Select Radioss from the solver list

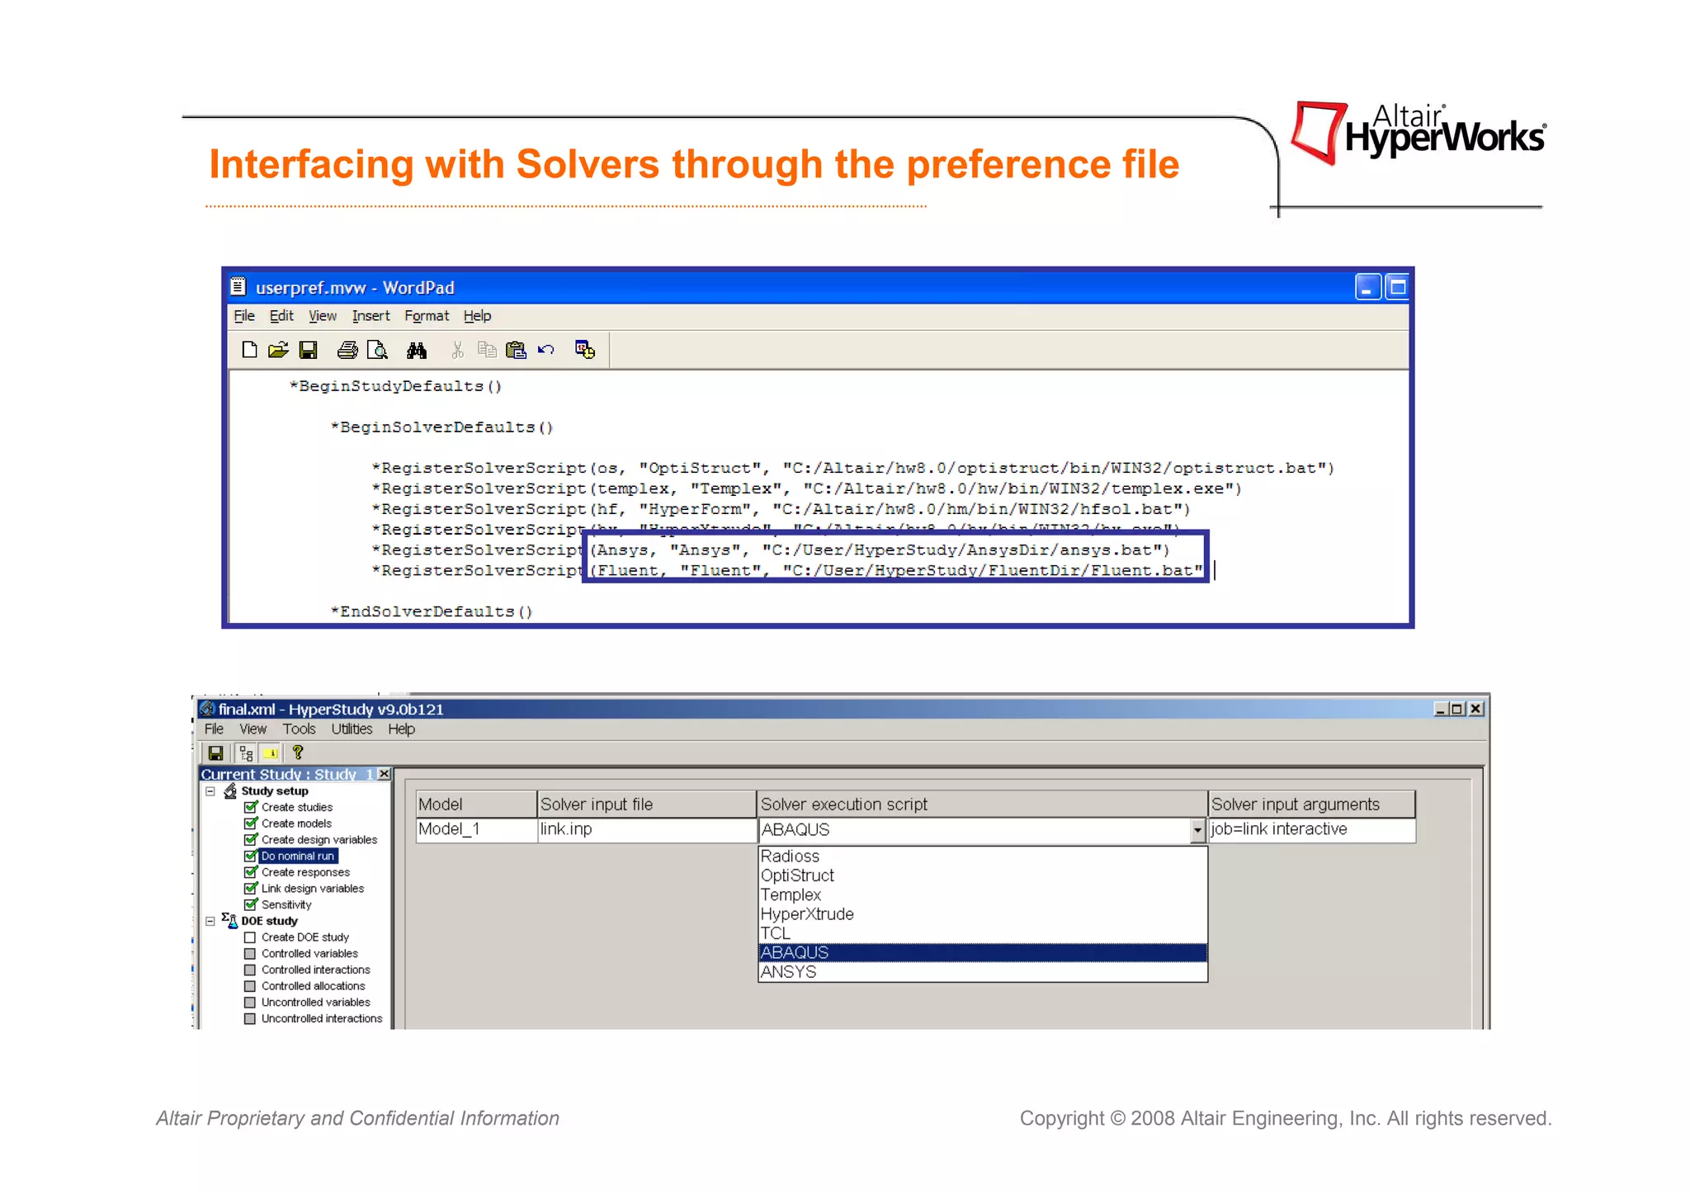click(x=982, y=857)
